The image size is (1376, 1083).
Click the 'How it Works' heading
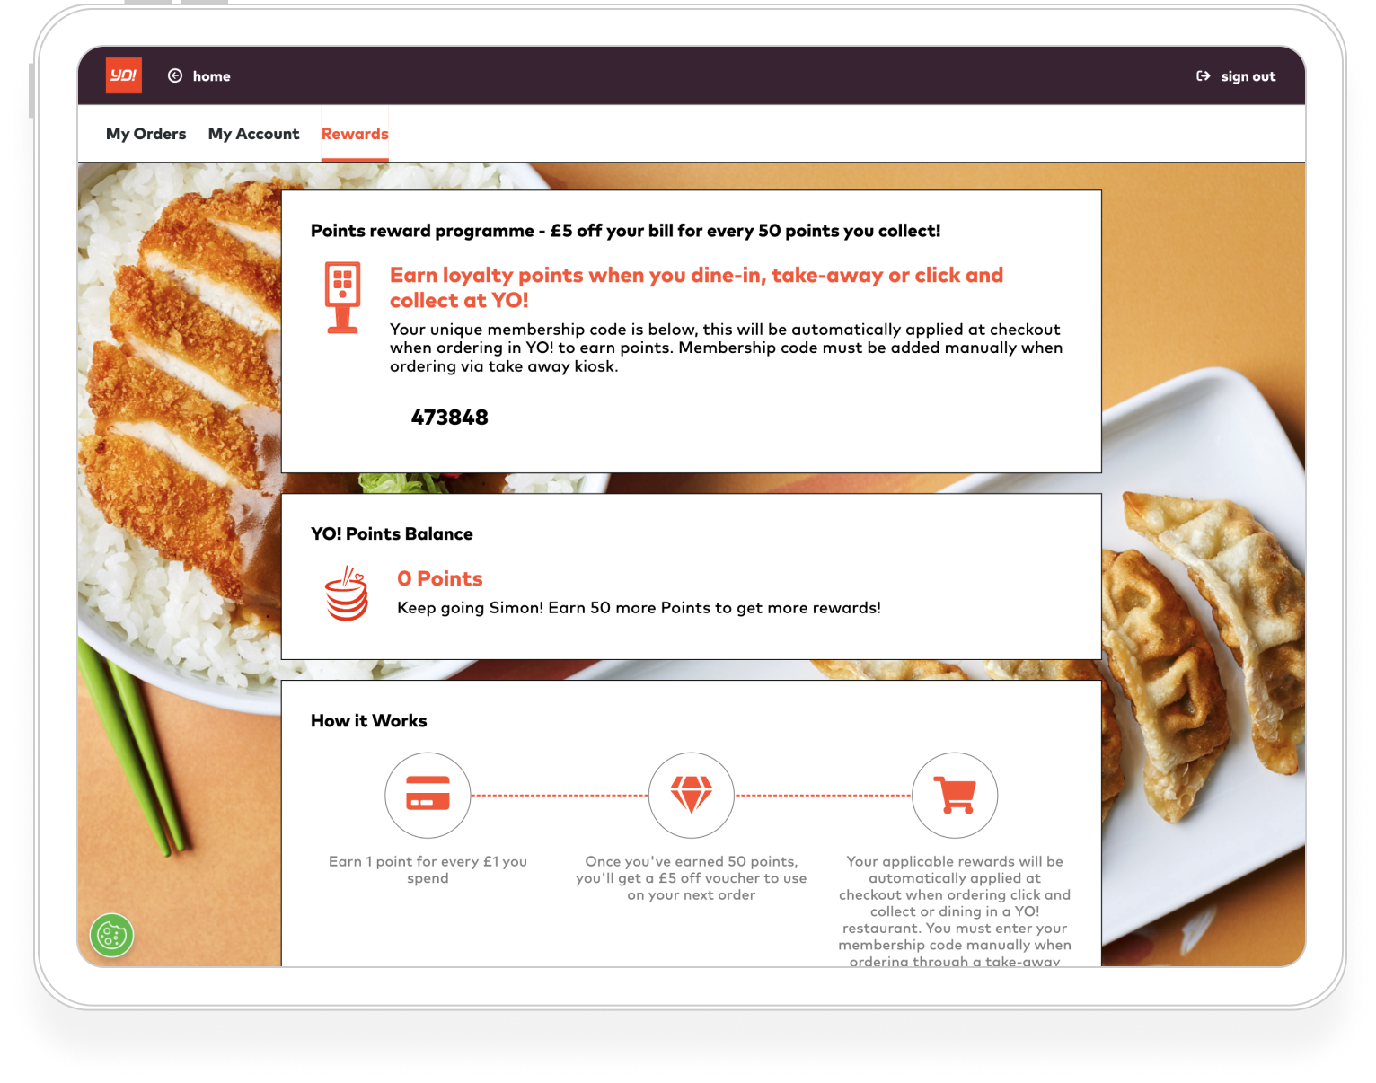pos(368,721)
